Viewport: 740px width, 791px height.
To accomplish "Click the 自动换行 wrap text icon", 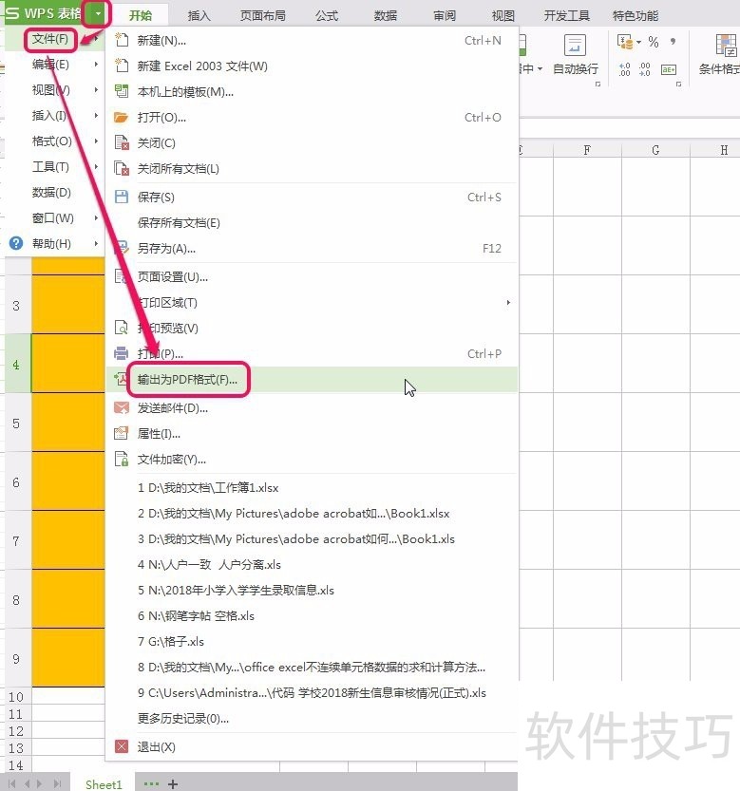I will (575, 46).
